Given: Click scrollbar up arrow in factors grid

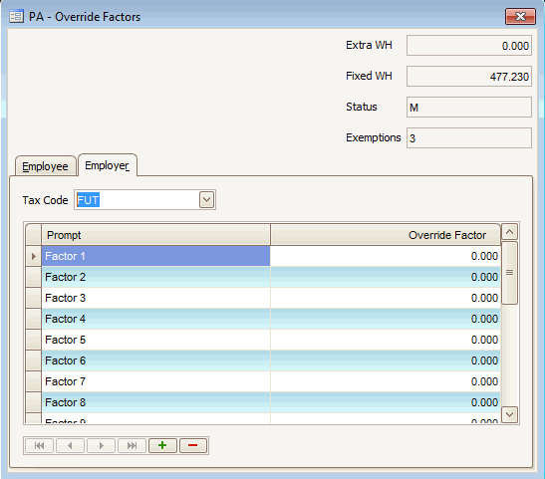Looking at the screenshot, I should click(x=509, y=232).
